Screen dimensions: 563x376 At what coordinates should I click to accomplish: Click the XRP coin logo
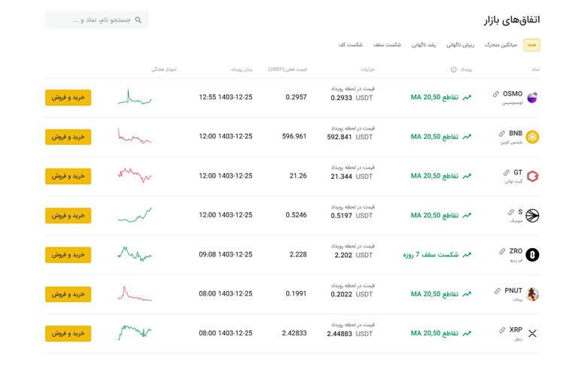pos(532,333)
